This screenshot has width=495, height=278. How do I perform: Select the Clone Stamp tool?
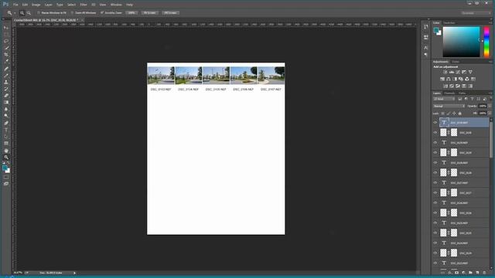(6, 82)
